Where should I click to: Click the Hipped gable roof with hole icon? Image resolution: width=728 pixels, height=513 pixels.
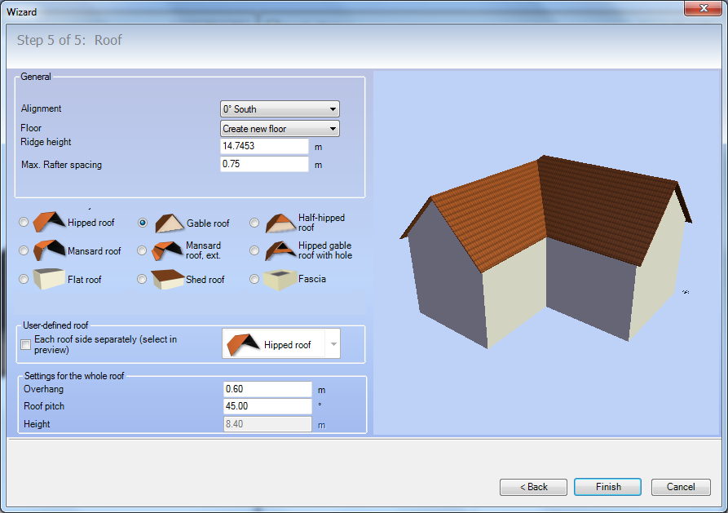280,250
